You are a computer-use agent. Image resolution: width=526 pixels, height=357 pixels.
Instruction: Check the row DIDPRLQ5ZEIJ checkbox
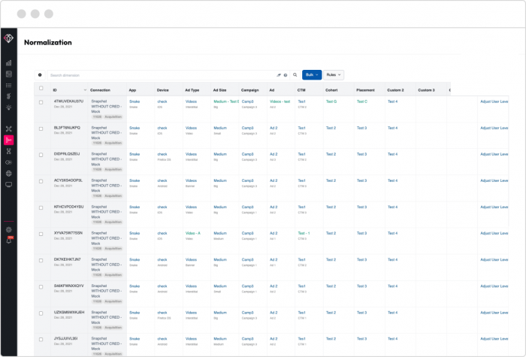coord(41,155)
